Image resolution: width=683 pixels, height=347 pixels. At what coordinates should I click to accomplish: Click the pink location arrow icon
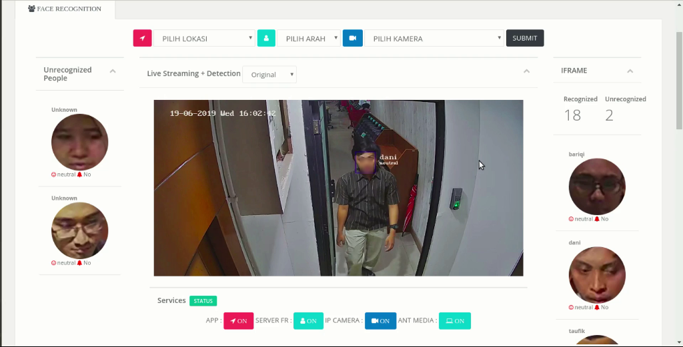coord(142,39)
